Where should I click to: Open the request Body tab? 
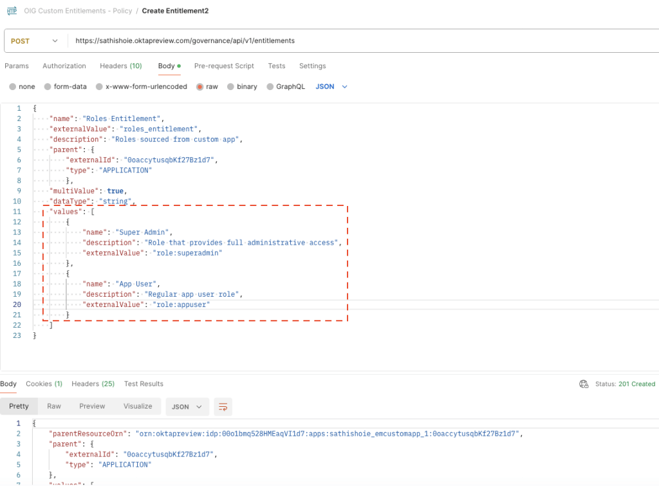pos(169,66)
